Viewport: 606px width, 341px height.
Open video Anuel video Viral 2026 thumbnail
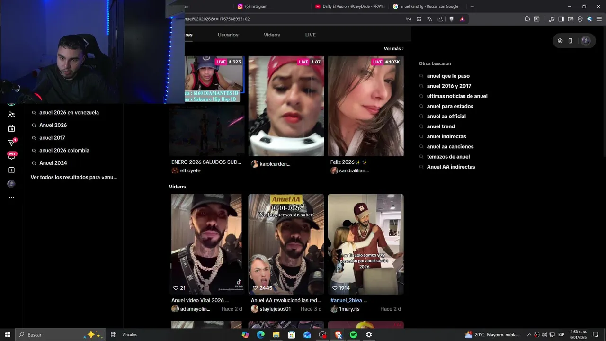click(207, 244)
